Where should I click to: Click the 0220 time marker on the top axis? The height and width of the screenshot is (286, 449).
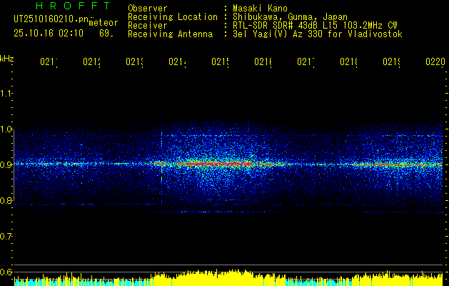pos(435,61)
